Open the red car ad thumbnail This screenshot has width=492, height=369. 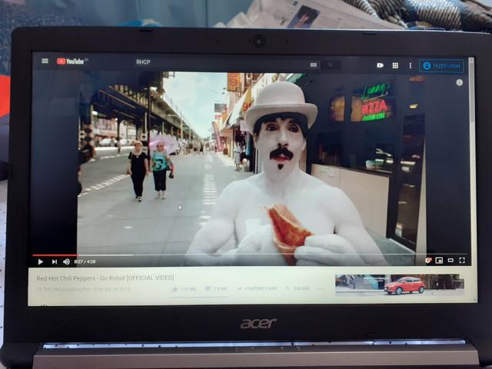click(x=400, y=284)
